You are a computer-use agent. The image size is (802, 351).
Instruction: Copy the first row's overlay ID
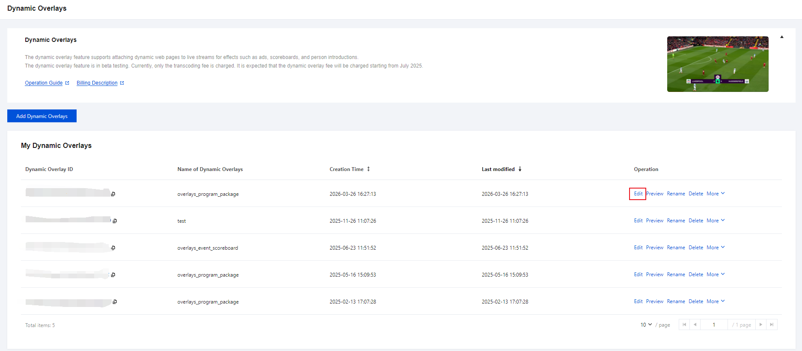click(113, 194)
